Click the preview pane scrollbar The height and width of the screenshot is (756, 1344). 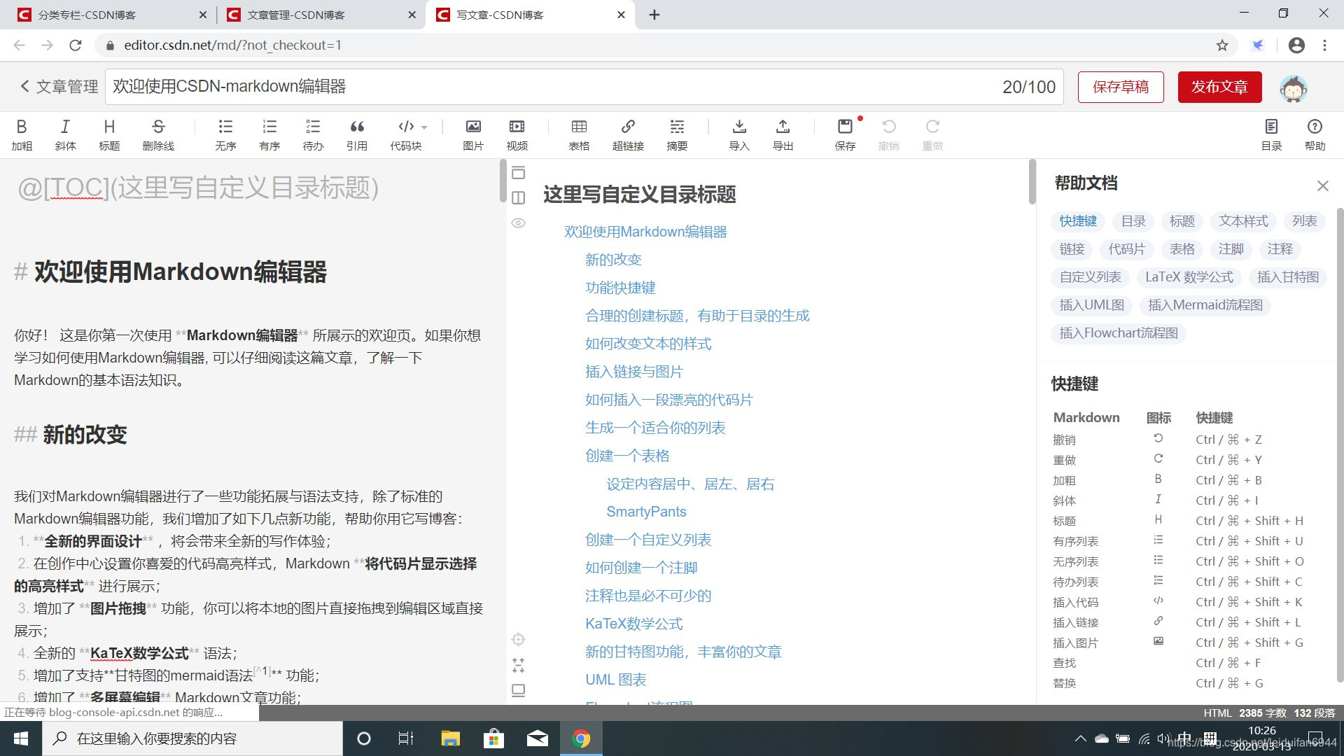coord(1032,182)
